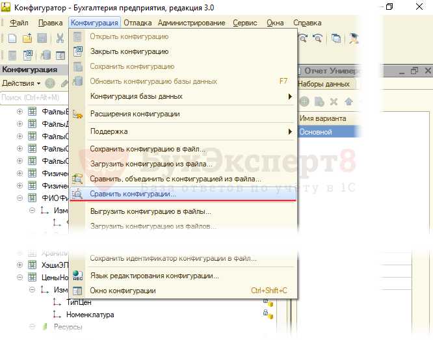This screenshot has width=433, height=340.
Task: Click move up arrow in report window
Action: coord(348,101)
